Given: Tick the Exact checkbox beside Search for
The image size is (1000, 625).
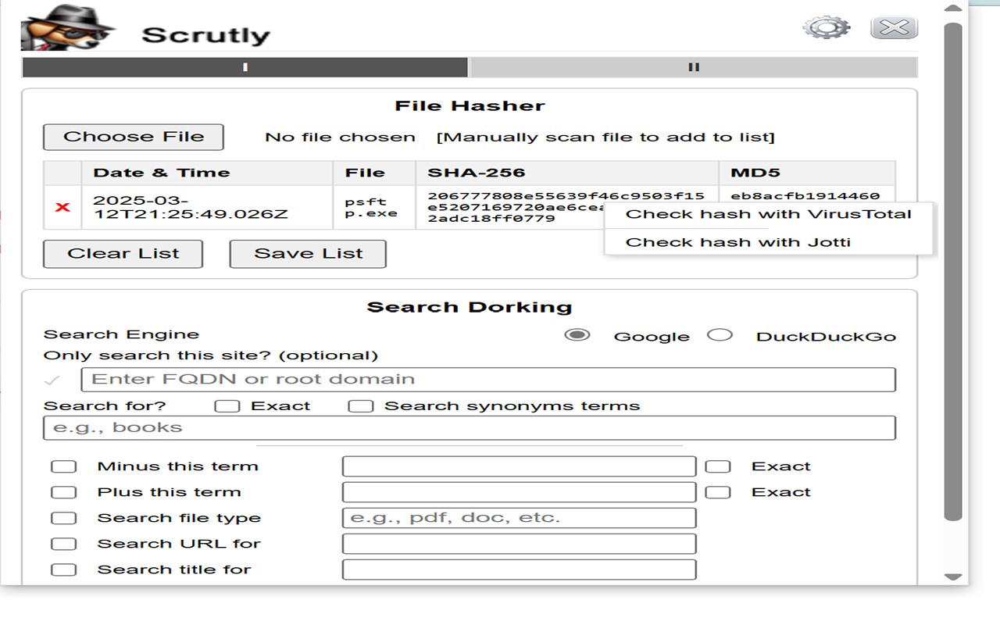Looking at the screenshot, I should click(227, 406).
